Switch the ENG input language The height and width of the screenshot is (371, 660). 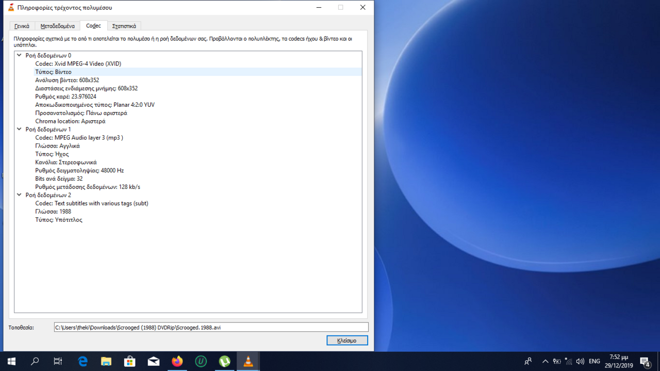click(x=595, y=361)
